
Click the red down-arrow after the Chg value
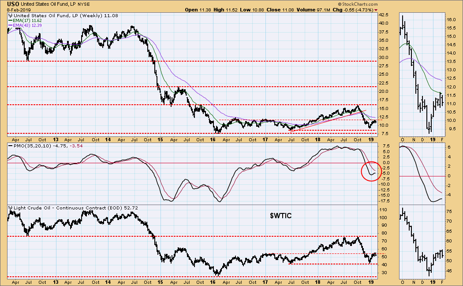(x=376, y=10)
